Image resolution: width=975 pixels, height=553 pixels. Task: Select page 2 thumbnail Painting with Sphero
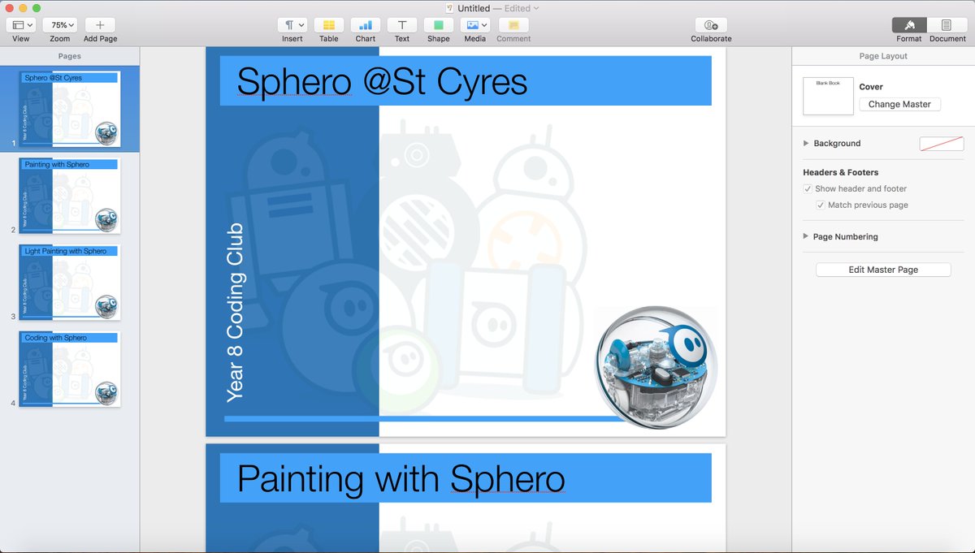coord(70,196)
